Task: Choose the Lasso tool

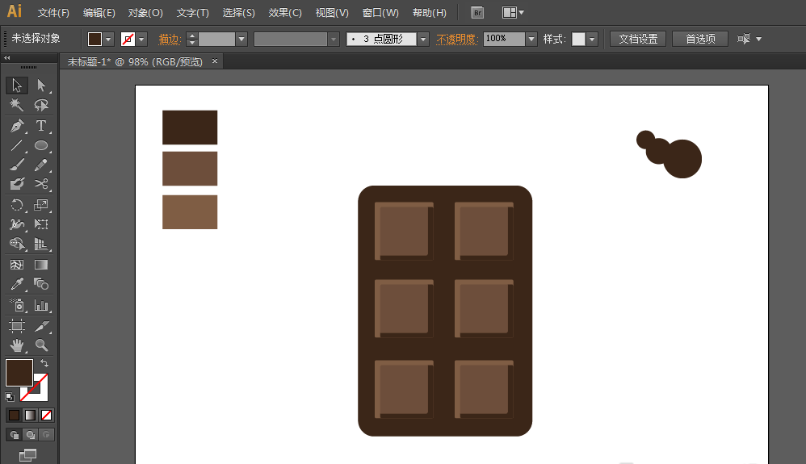Action: pos(41,105)
